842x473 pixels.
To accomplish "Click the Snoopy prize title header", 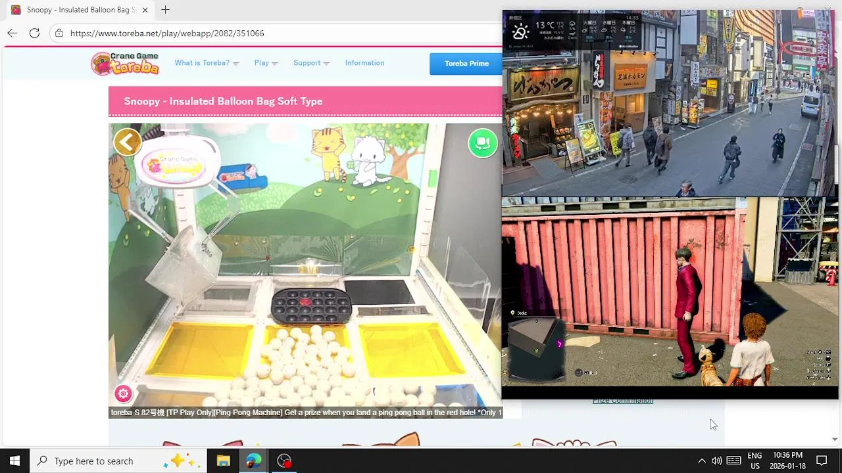I will coord(223,101).
